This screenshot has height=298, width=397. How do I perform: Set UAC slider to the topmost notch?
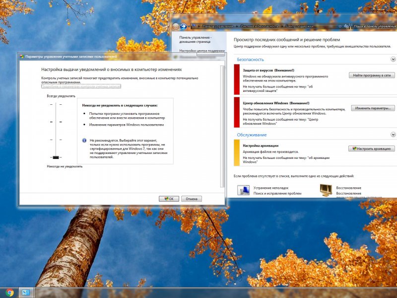pos(56,104)
